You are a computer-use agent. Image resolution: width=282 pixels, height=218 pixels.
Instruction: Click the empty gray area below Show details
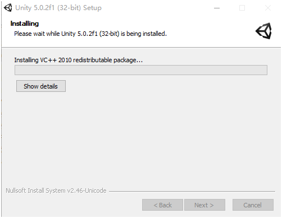pyautogui.click(x=140, y=138)
